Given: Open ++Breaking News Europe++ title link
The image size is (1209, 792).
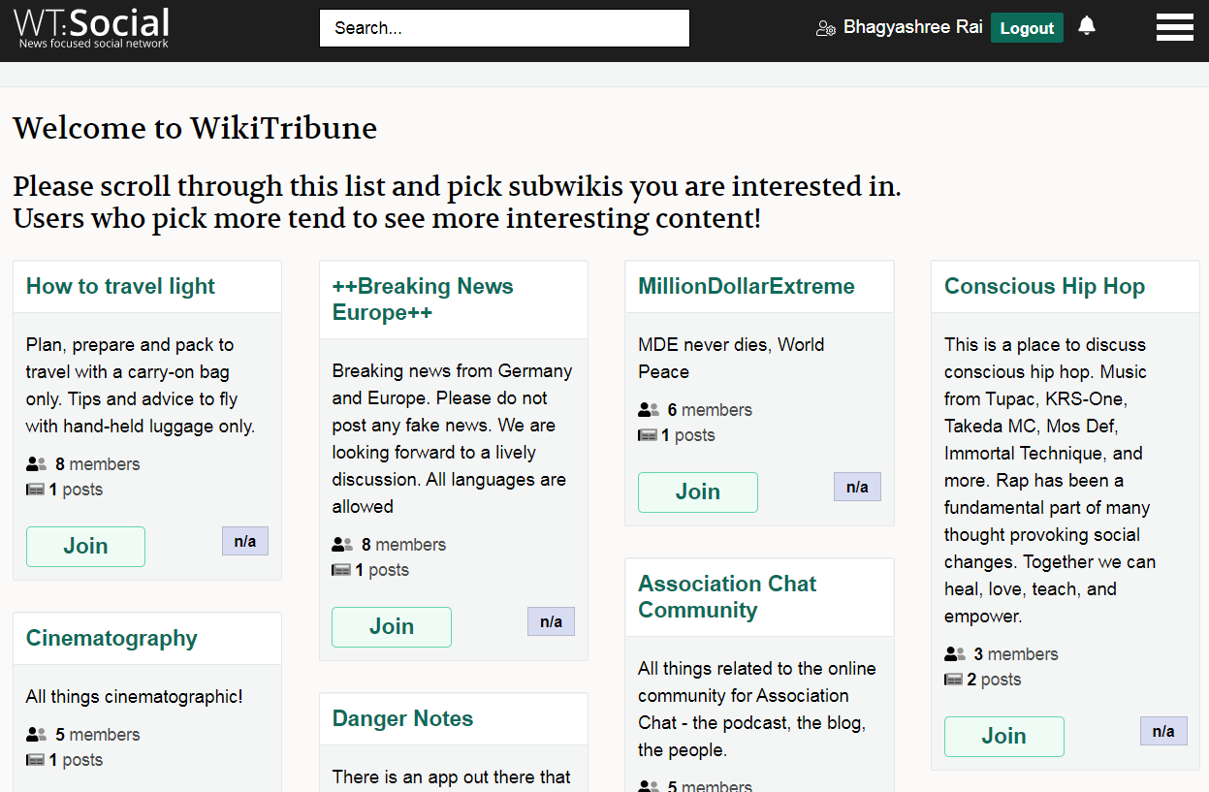Looking at the screenshot, I should [423, 300].
